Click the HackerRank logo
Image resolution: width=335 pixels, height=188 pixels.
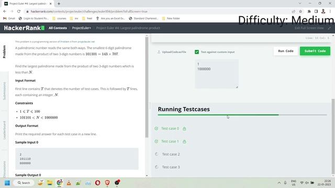[24, 28]
